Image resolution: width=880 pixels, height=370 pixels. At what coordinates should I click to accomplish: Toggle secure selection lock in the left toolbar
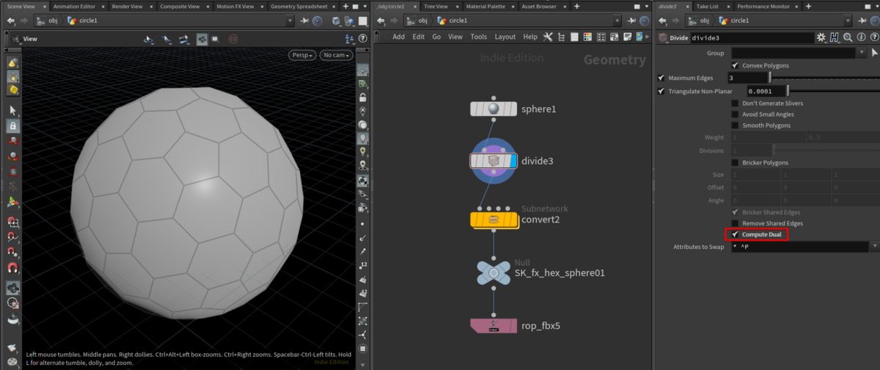tap(13, 126)
